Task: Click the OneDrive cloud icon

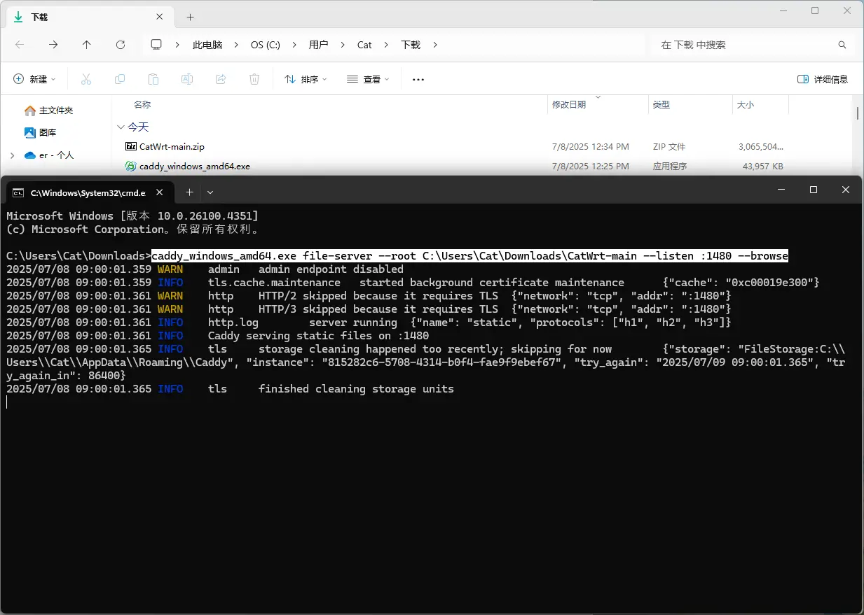Action: (30, 155)
